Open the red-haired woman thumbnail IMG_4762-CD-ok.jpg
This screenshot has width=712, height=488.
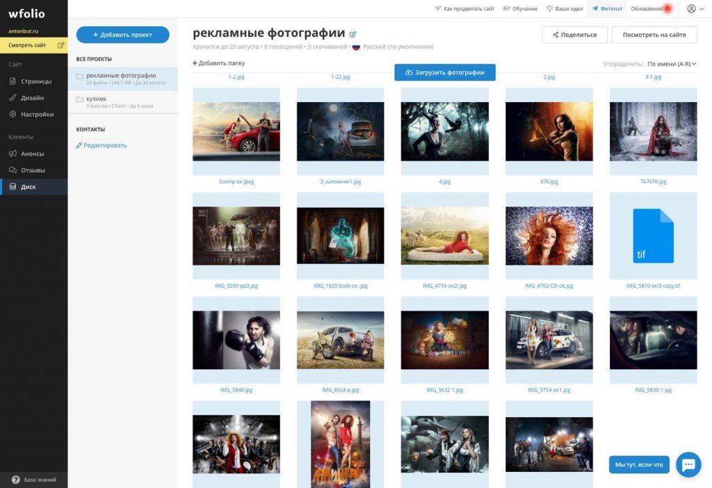point(549,236)
